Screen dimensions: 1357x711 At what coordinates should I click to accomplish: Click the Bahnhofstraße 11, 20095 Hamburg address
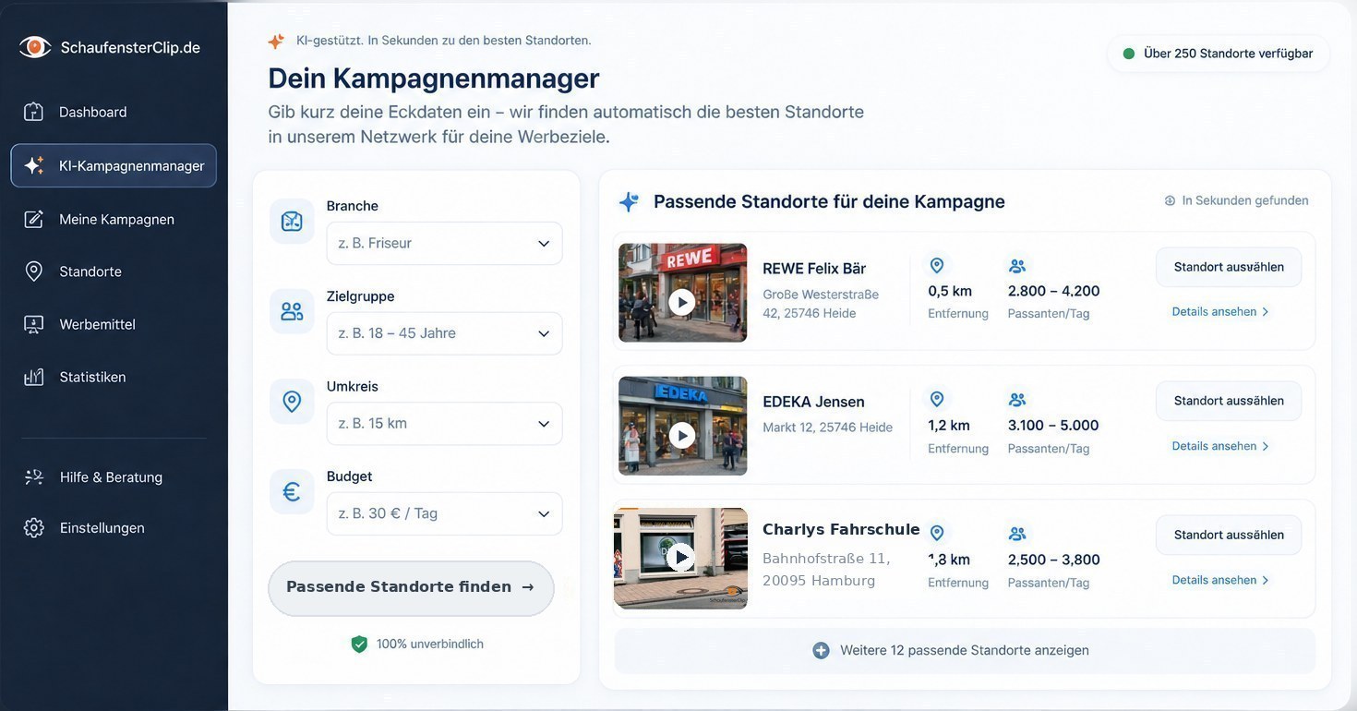(x=826, y=570)
